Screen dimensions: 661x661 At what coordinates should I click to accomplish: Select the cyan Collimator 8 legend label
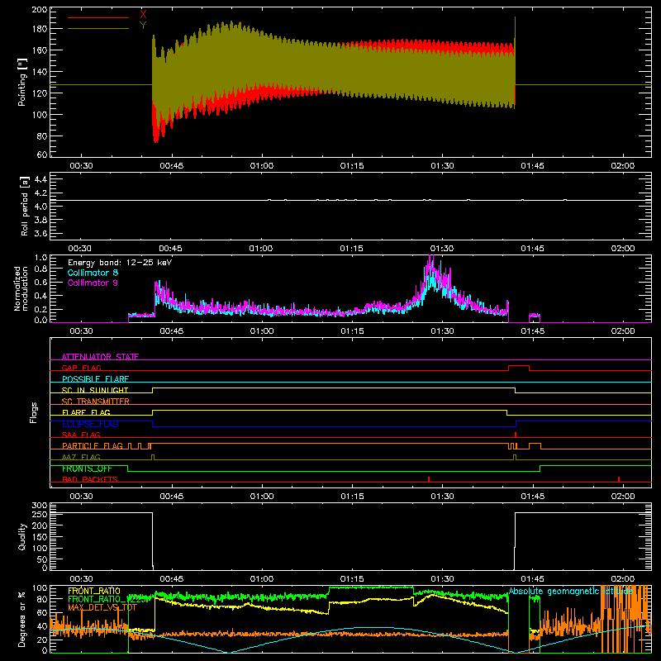click(x=93, y=273)
